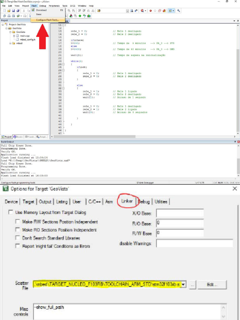Click into the R/O Base input field

[180, 223]
